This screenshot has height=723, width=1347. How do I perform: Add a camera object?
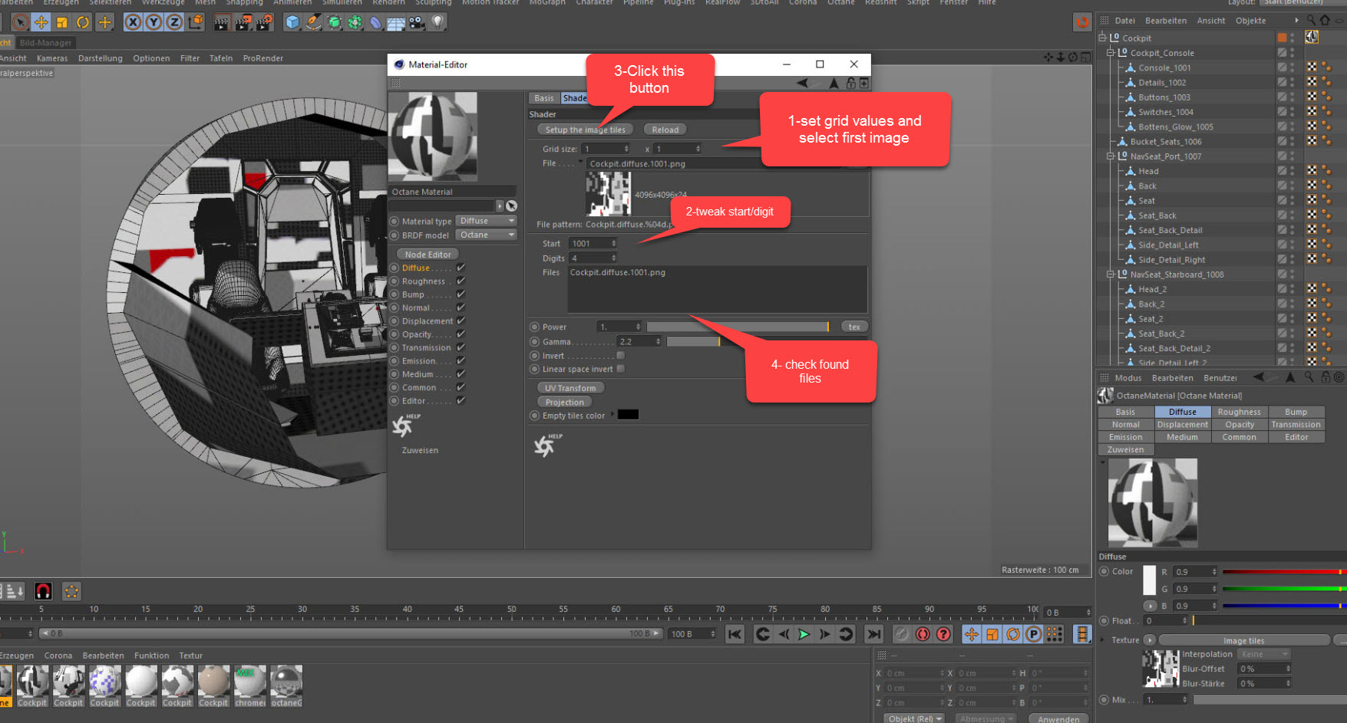[417, 22]
